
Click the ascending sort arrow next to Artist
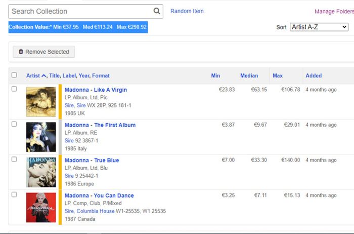(44, 76)
